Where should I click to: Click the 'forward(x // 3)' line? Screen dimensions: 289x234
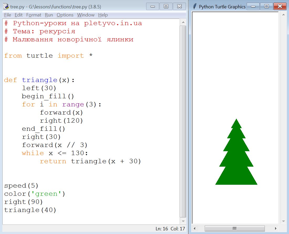(x=55, y=145)
